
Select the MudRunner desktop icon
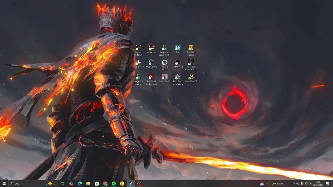(151, 64)
